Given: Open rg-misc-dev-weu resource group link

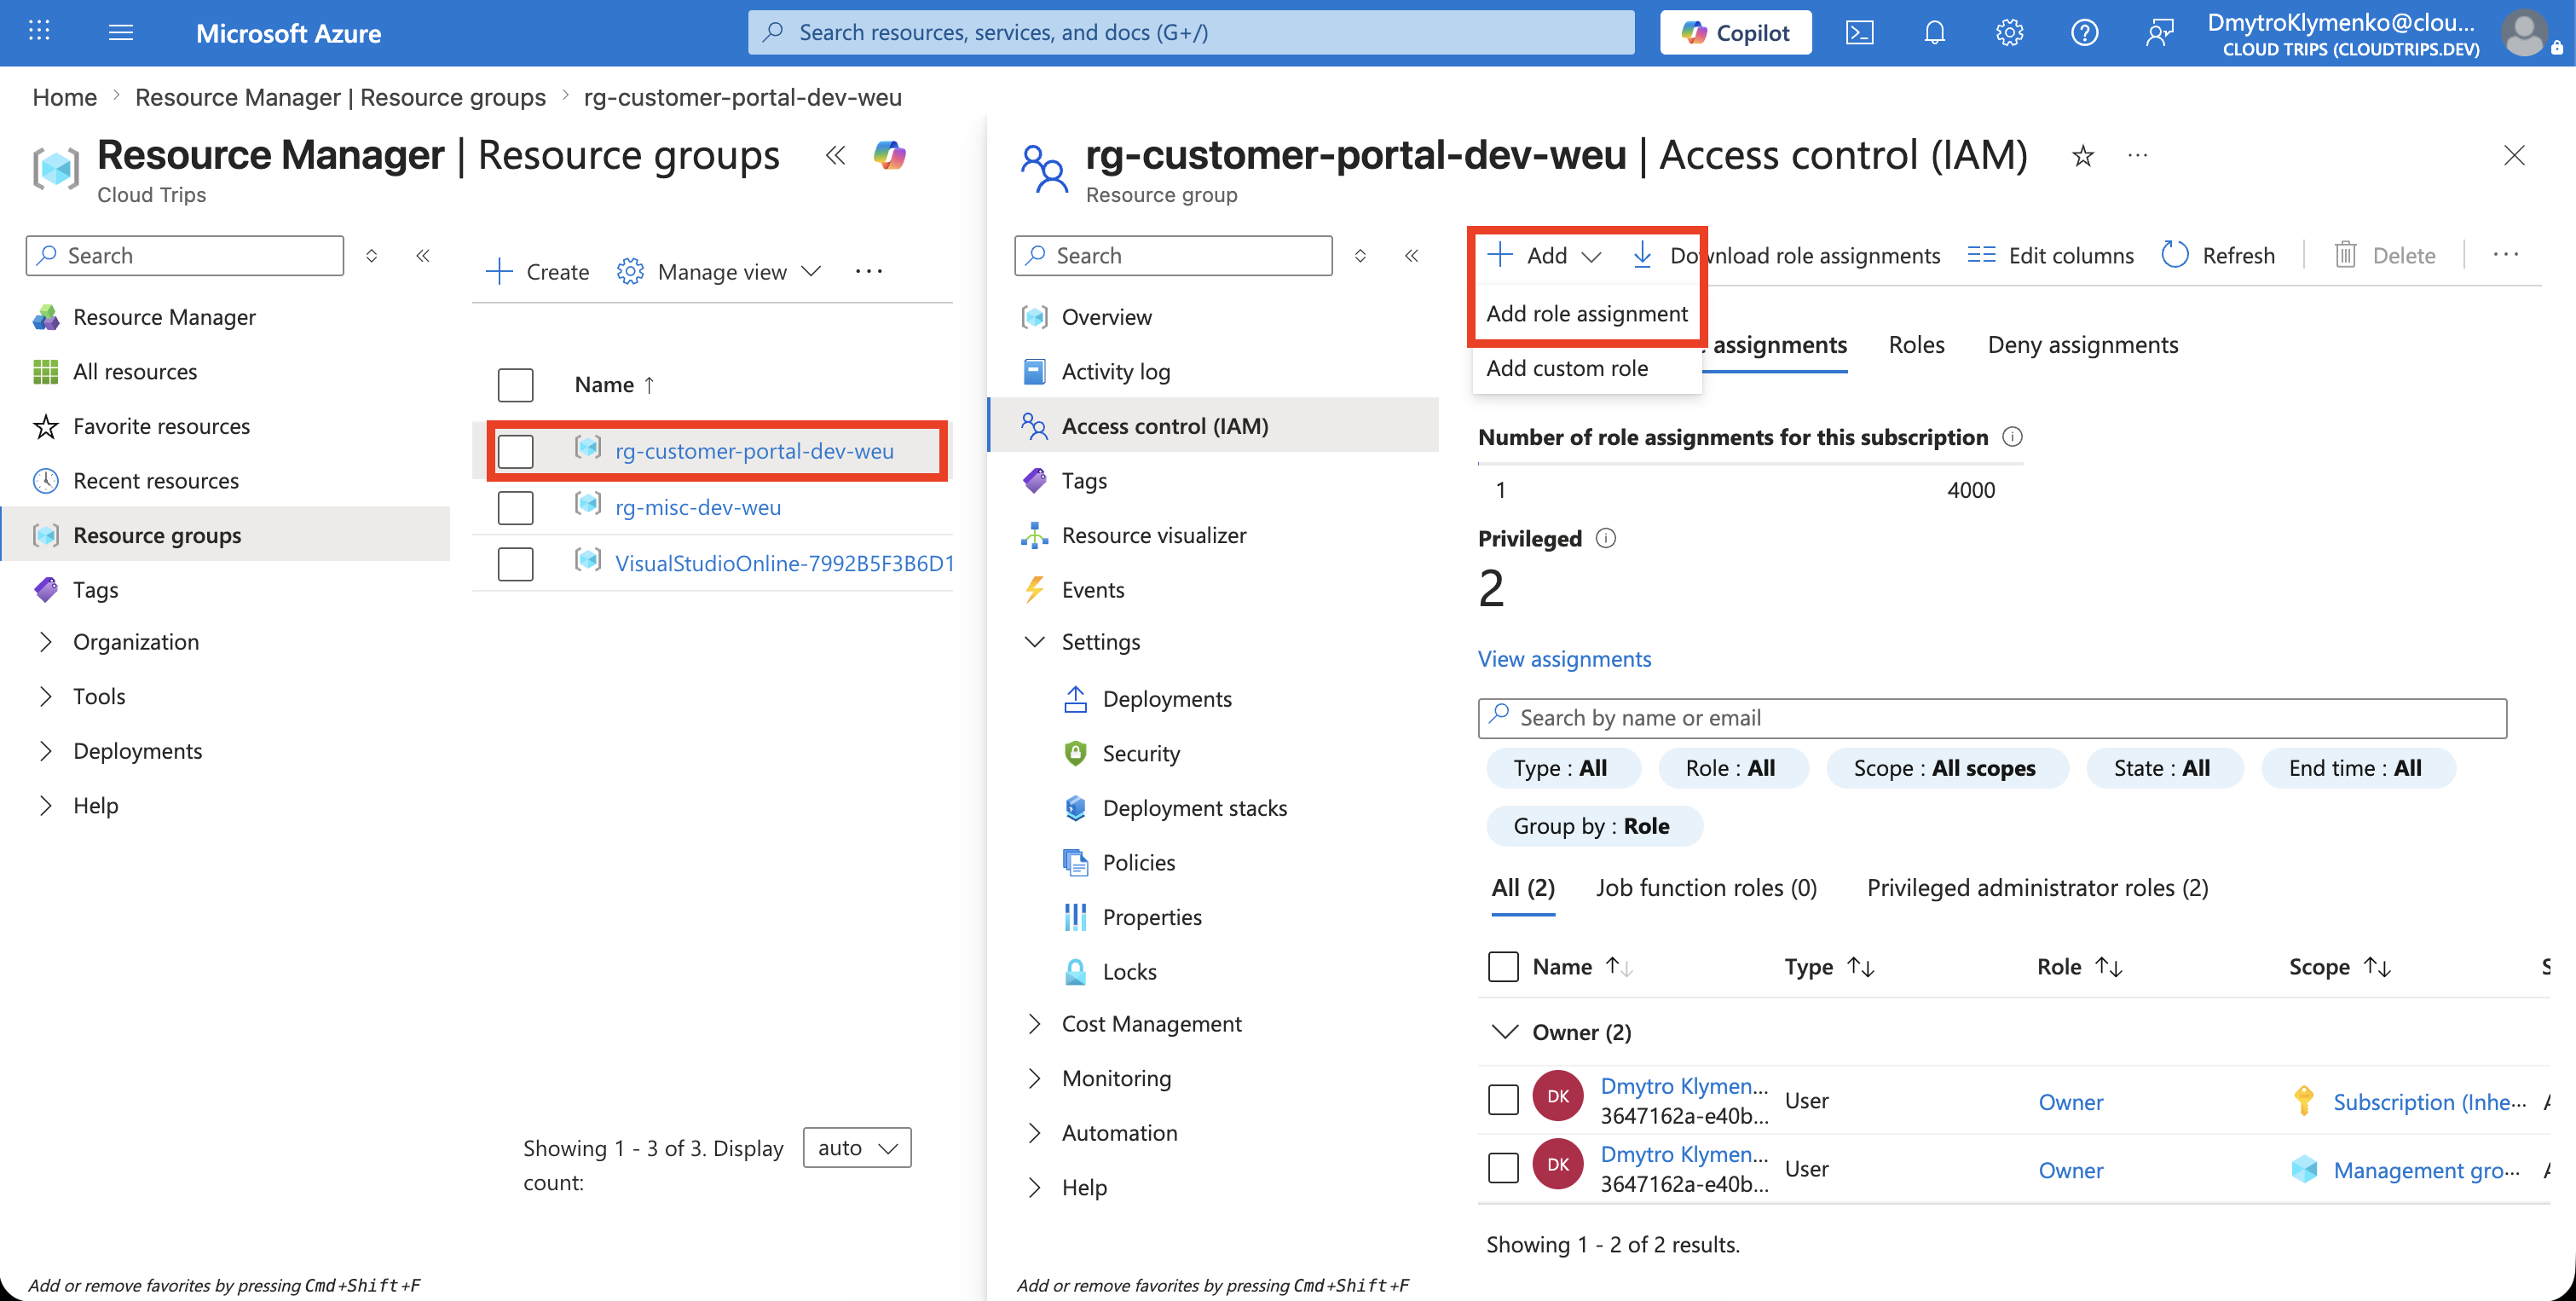Looking at the screenshot, I should tap(698, 507).
